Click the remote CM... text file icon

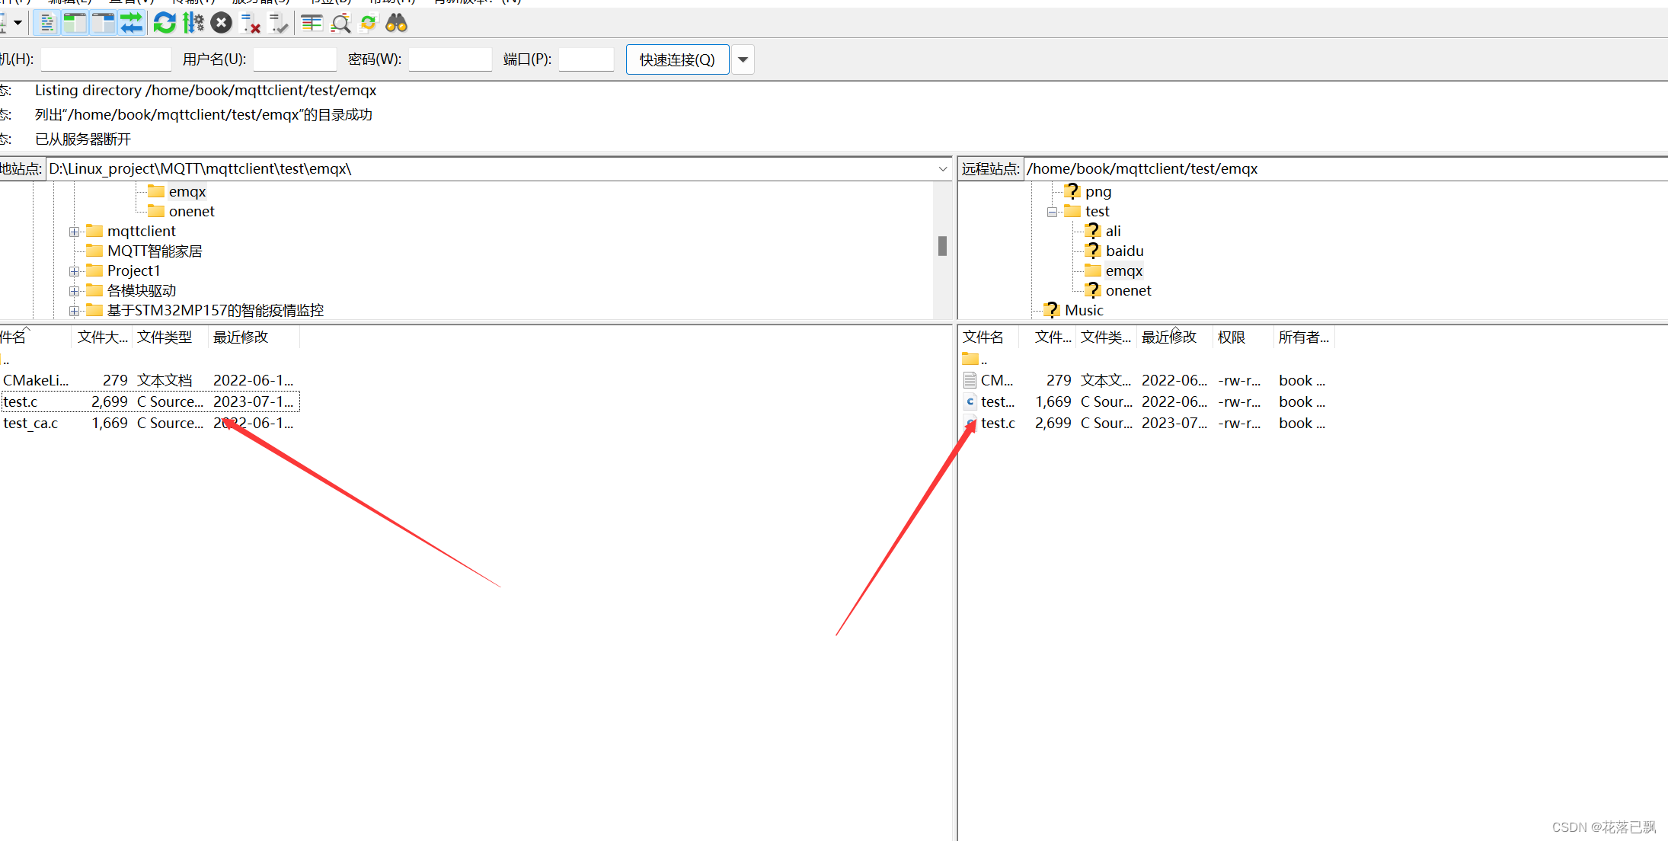pyautogui.click(x=970, y=380)
